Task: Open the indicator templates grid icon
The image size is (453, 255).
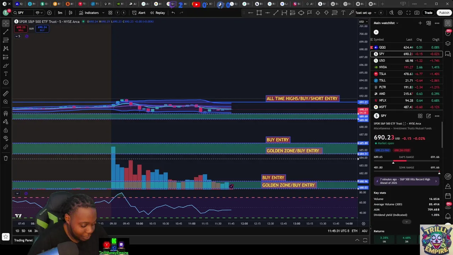Action: pyautogui.click(x=110, y=13)
